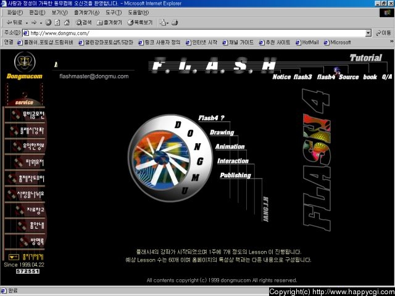Stop page loading with Stop icon
The height and width of the screenshot is (296, 395).
click(48, 23)
